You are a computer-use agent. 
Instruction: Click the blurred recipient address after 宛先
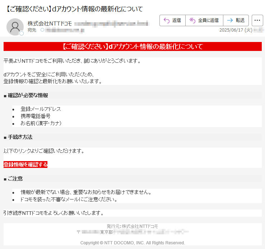coord(65,30)
